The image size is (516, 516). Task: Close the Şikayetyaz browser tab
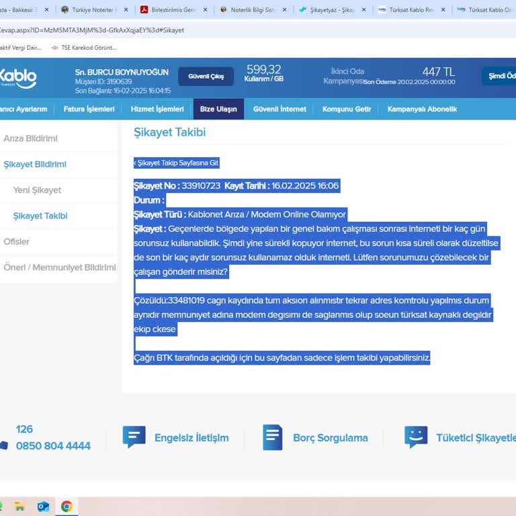click(363, 10)
